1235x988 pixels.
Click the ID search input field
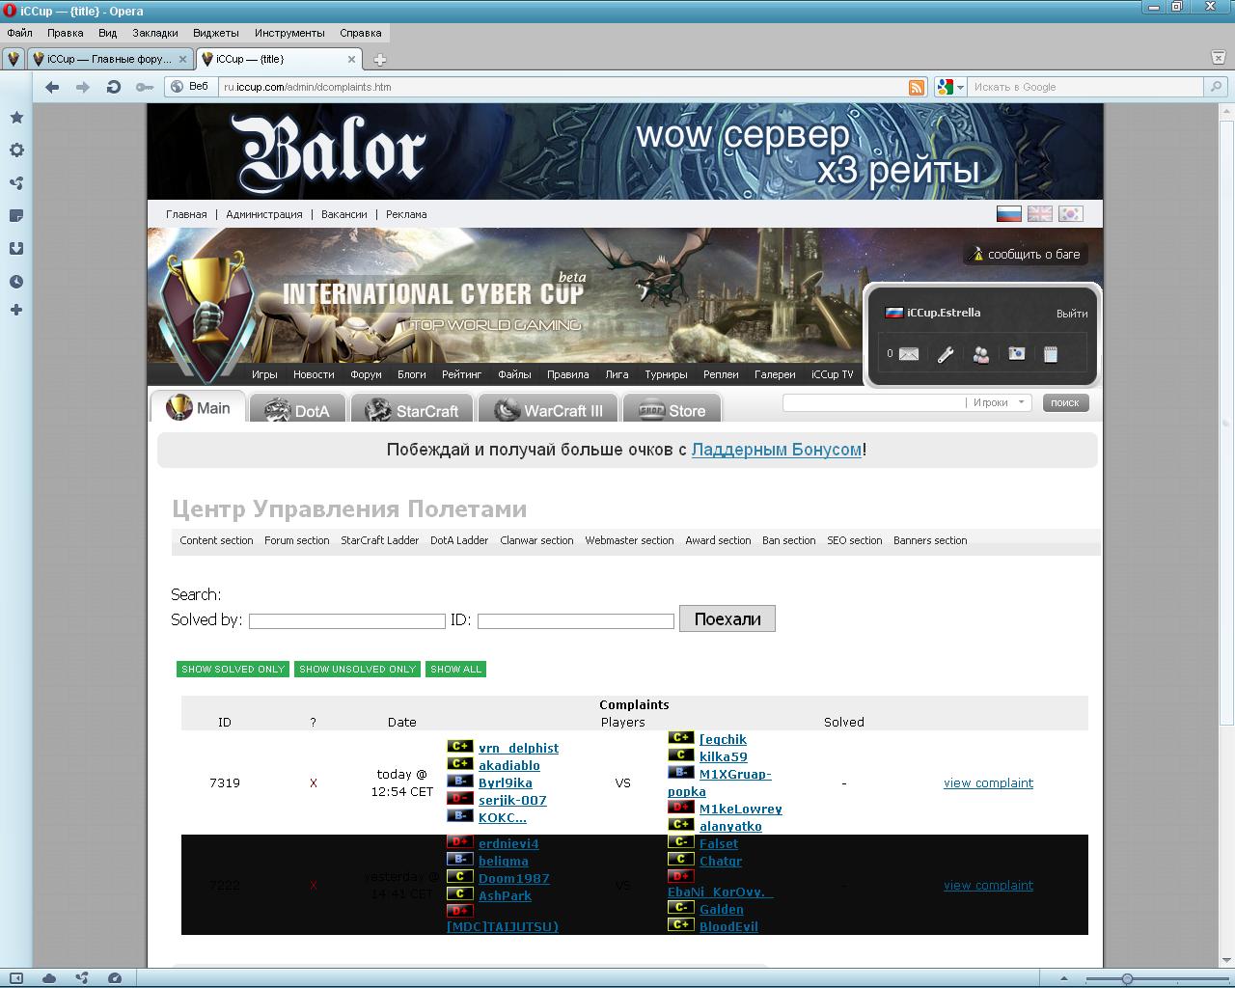(576, 621)
